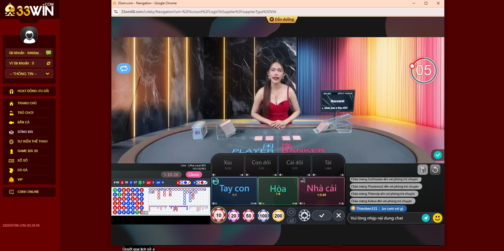Open the yellow smiley emoji picker
The width and height of the screenshot is (504, 251).
(x=437, y=218)
